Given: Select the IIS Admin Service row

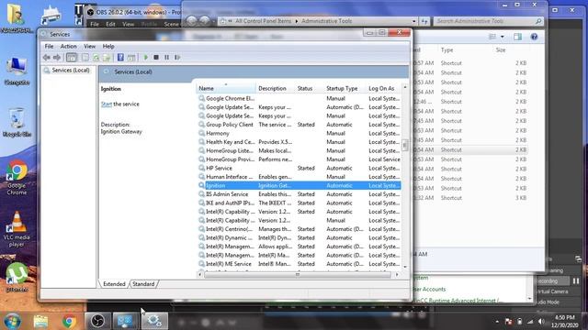Looking at the screenshot, I should [299, 194].
